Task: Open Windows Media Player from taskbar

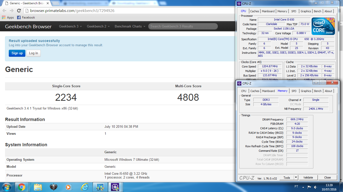Action: click(68, 187)
